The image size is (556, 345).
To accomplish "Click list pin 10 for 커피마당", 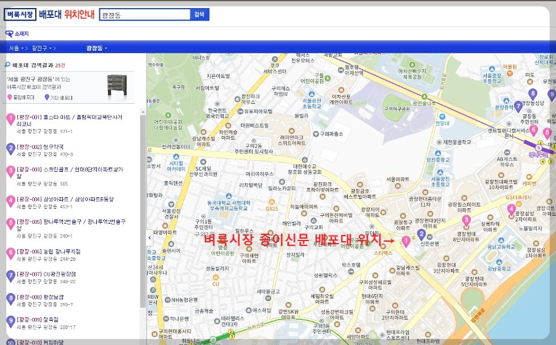I will pos(11,342).
